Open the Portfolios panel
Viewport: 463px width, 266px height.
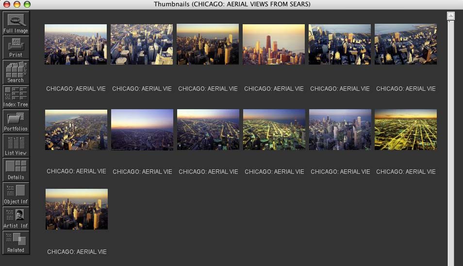tap(16, 121)
